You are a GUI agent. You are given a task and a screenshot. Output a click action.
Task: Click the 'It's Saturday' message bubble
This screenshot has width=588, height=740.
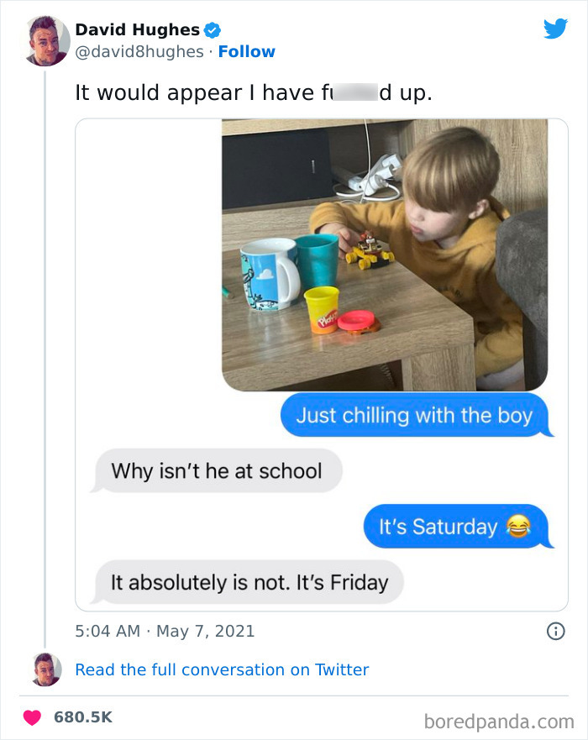[454, 527]
